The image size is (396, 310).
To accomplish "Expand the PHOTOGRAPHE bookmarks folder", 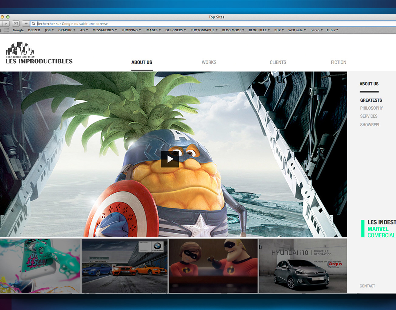I will click(x=204, y=30).
